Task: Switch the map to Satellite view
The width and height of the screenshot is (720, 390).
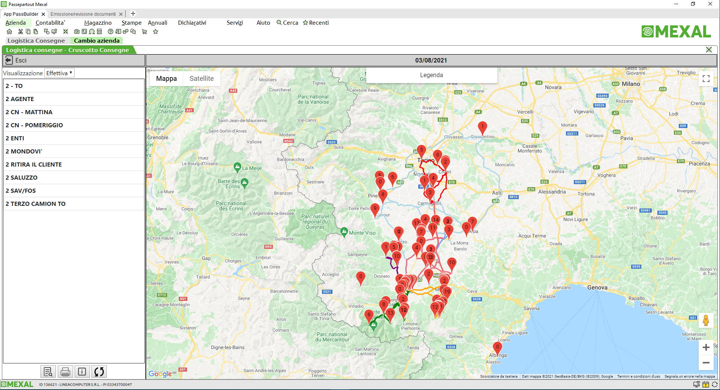Action: click(202, 79)
